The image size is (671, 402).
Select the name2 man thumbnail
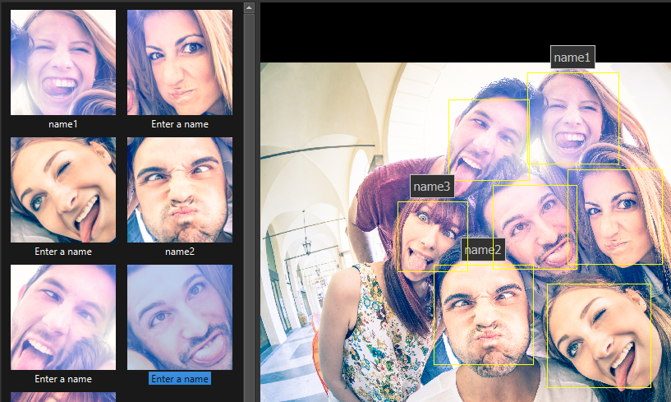(x=180, y=190)
